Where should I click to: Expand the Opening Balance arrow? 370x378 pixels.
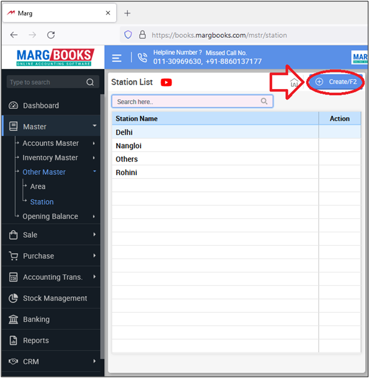coord(94,216)
